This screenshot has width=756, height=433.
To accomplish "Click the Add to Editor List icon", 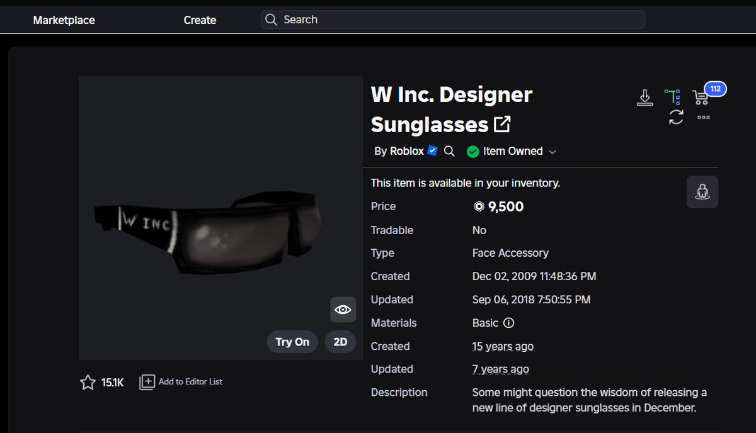I will click(147, 382).
